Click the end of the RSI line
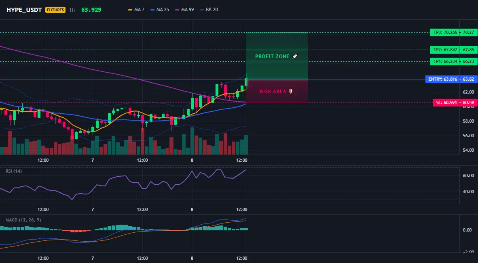 [245, 170]
